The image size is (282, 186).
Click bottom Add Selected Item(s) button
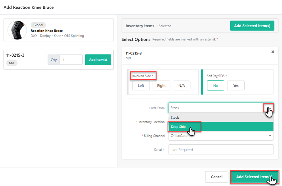point(254,177)
